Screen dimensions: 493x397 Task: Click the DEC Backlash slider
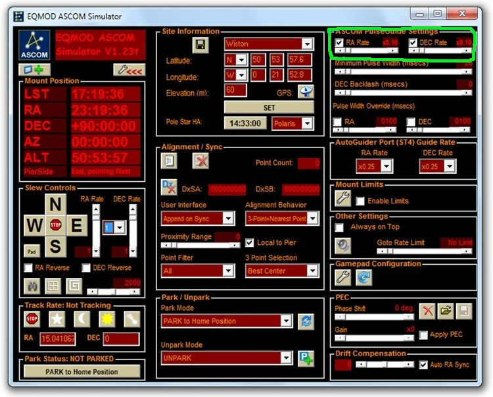[403, 93]
